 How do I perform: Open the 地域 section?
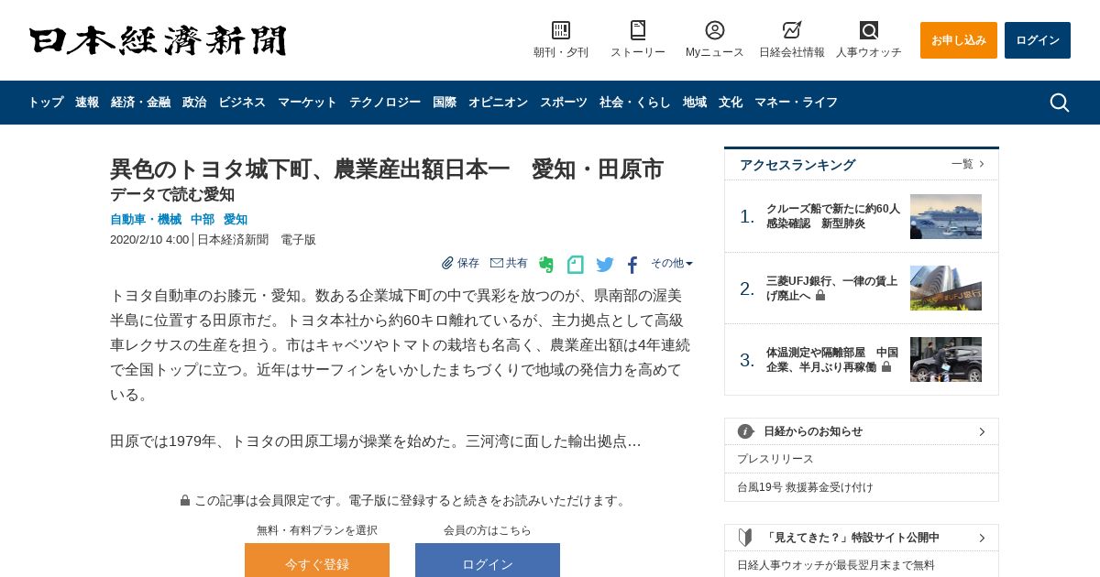coord(695,103)
